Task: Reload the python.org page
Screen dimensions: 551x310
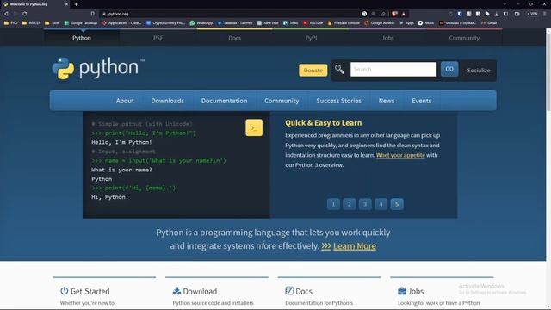Action: point(25,14)
